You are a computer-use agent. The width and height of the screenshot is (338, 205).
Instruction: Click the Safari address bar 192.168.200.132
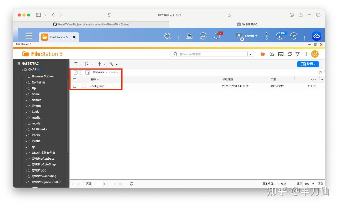[x=169, y=15]
